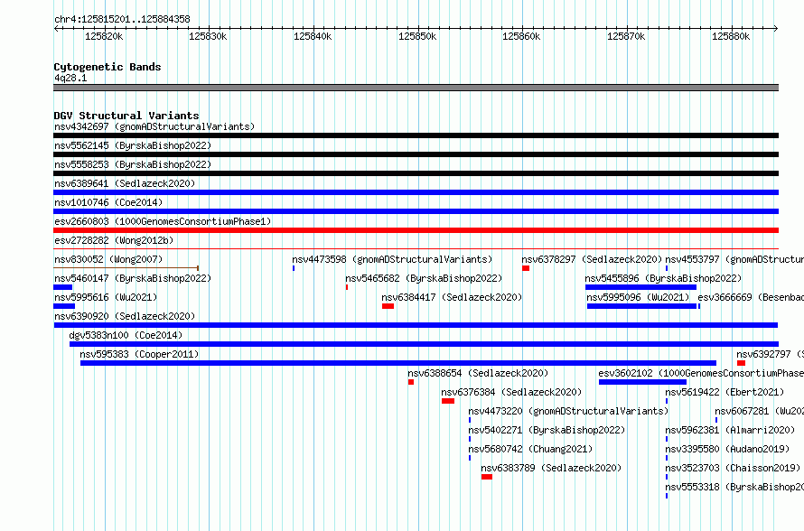The image size is (804, 531).
Task: Click the blue bar under esv3602102
Action: coord(642,382)
